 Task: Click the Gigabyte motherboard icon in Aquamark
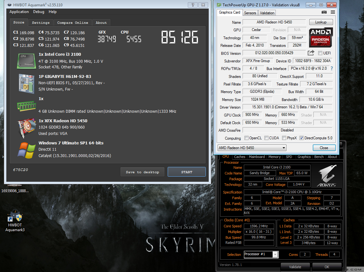tap(27, 84)
